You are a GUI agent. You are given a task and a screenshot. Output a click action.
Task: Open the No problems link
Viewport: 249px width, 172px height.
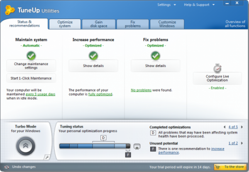pos(141,90)
